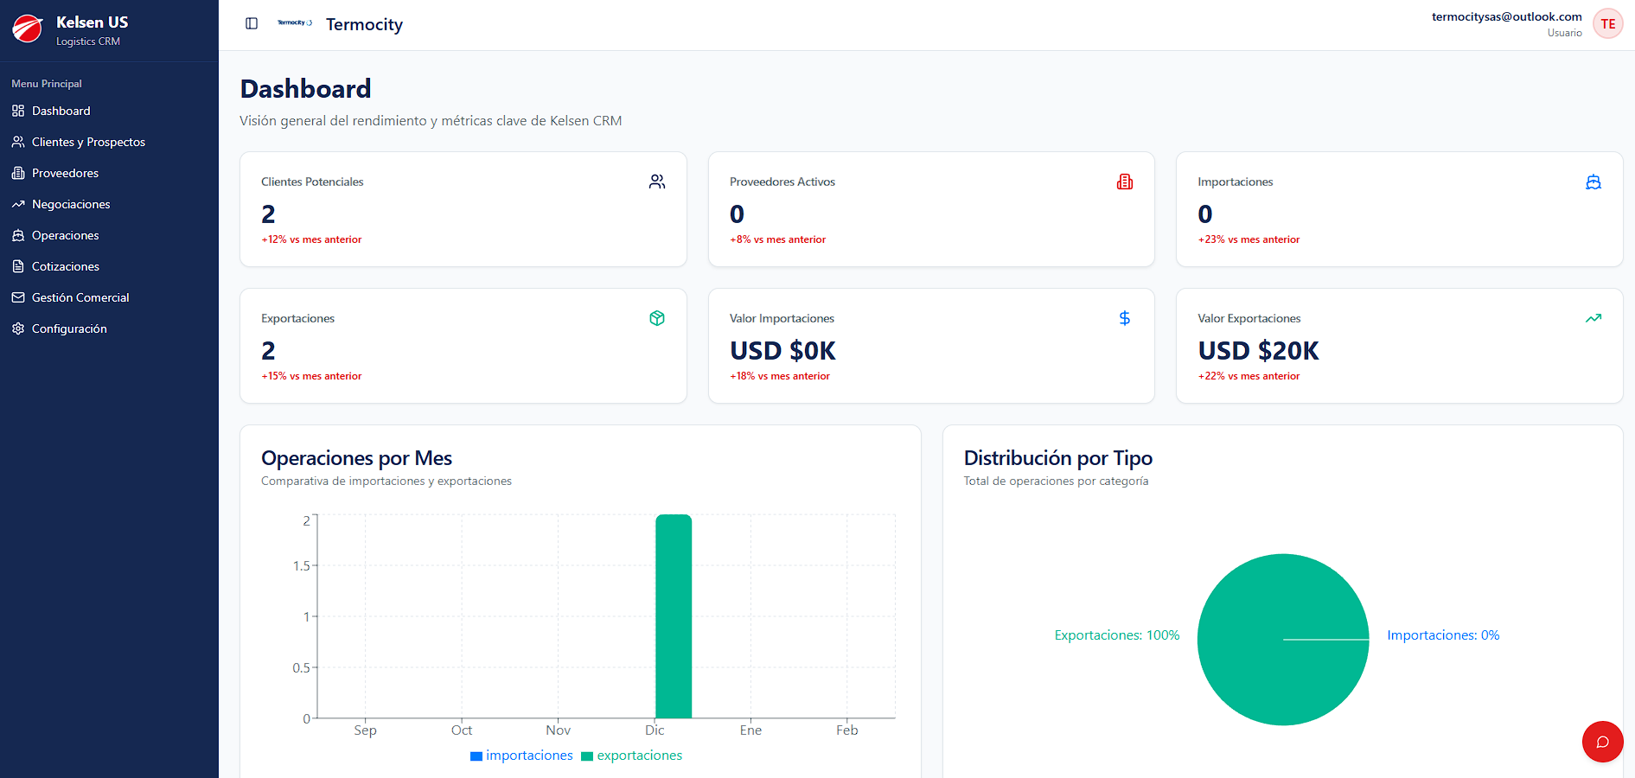The width and height of the screenshot is (1635, 778).
Task: Click the Clientes y Prospectos people icon
Action: (x=18, y=142)
